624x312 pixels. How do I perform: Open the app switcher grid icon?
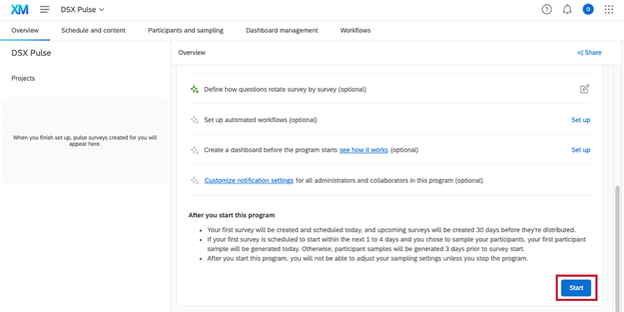click(609, 10)
